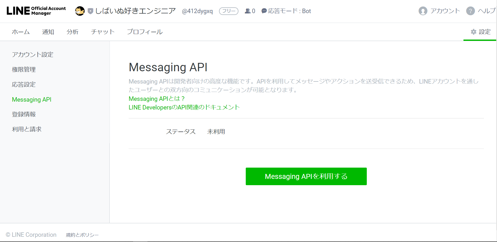Switch to the 分析 tab
This screenshot has width=497, height=242.
point(73,32)
